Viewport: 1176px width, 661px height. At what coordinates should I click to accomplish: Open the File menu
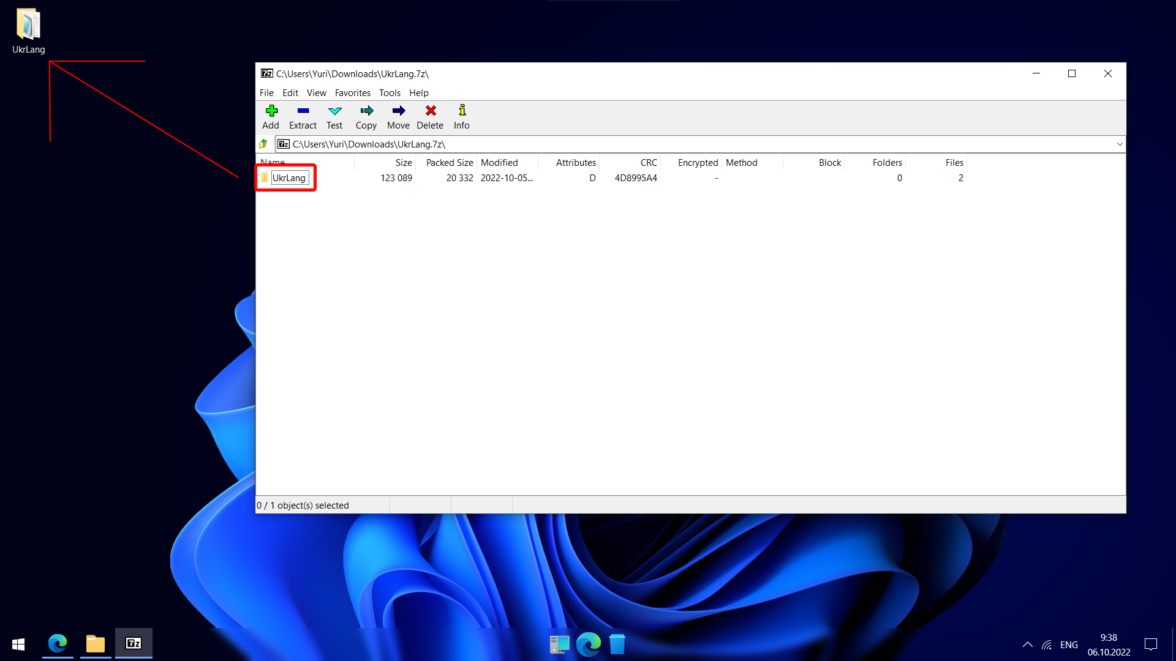point(266,93)
